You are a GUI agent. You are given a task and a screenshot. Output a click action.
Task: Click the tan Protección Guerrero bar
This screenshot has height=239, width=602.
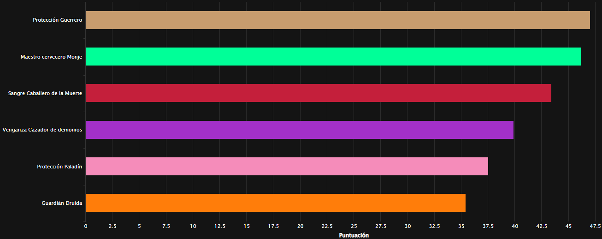[x=337, y=20]
